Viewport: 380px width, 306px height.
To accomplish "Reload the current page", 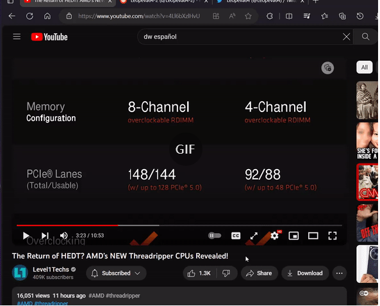I will [29, 16].
